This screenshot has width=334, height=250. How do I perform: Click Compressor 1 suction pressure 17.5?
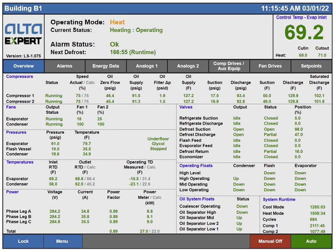pyautogui.click(x=215, y=96)
